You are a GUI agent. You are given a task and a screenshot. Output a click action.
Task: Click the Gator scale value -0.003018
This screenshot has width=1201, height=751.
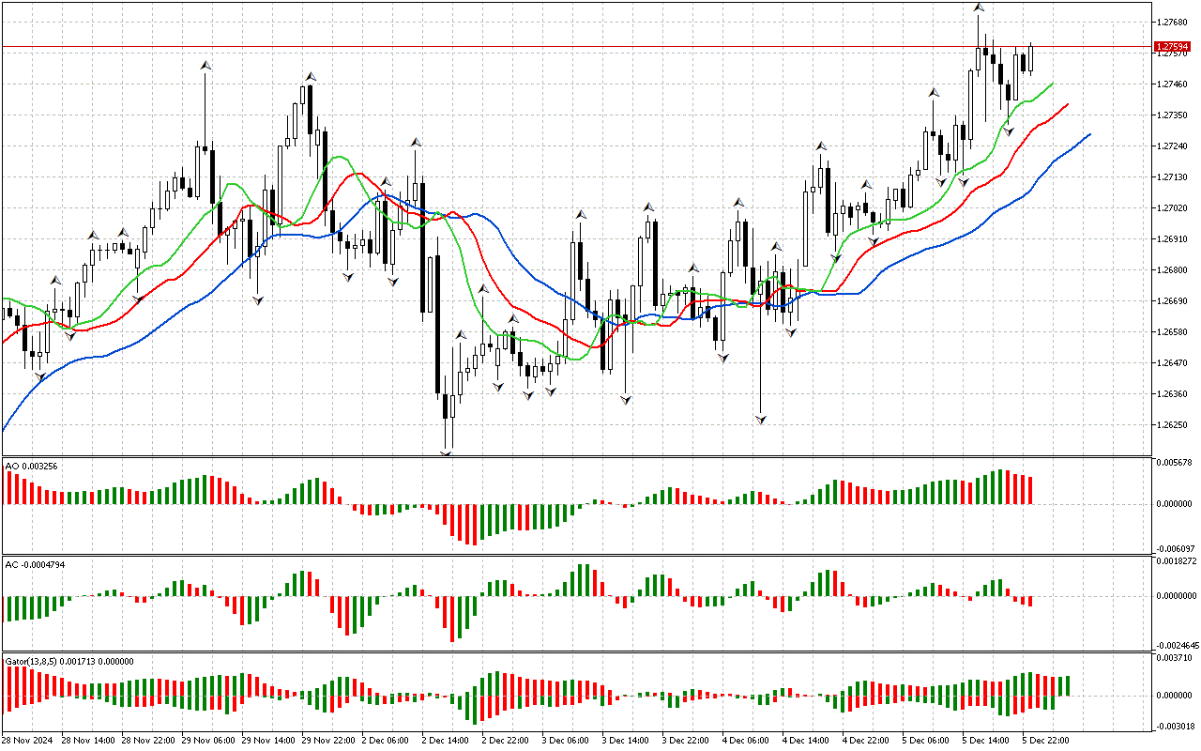pyautogui.click(x=1174, y=727)
